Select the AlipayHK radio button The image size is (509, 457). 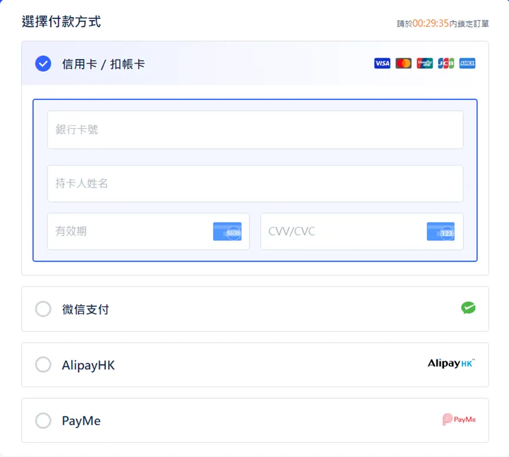(43, 365)
